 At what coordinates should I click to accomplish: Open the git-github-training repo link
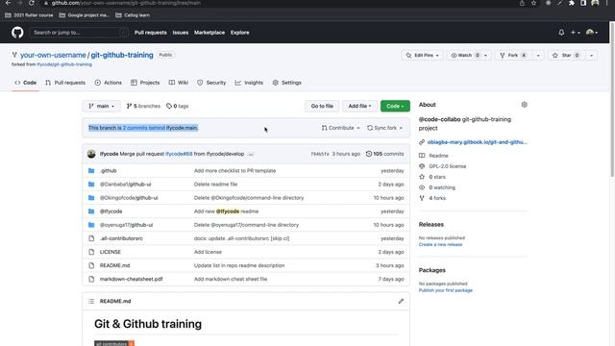[122, 55]
